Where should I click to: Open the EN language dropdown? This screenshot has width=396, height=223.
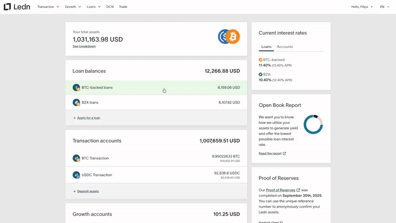tap(385, 7)
